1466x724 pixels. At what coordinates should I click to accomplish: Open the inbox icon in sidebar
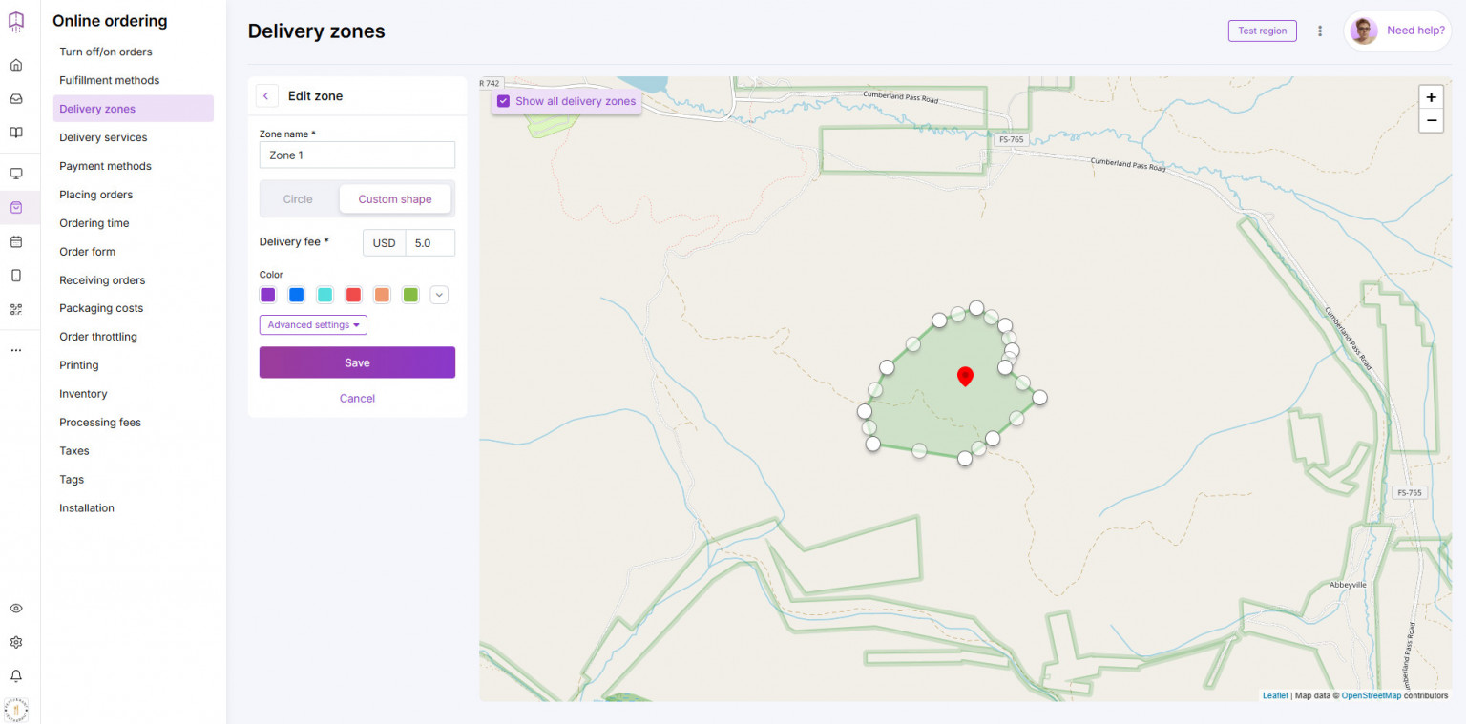point(16,99)
